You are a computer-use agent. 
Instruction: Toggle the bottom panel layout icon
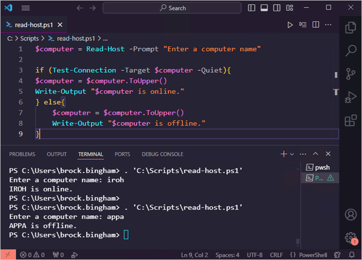click(264, 8)
